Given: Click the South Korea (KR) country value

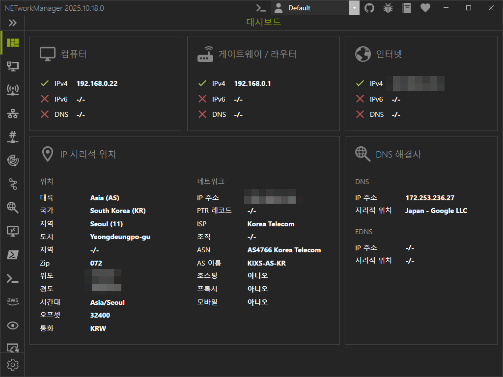Looking at the screenshot, I should click(118, 211).
